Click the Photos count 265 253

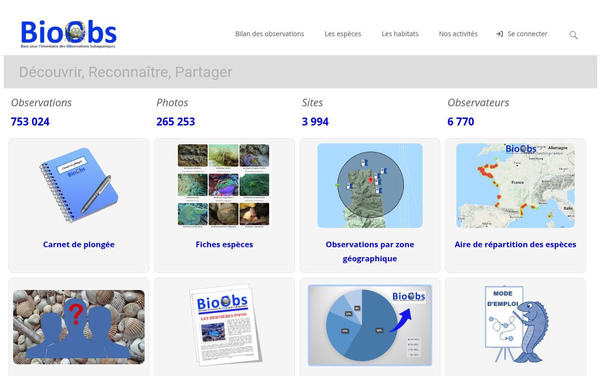[x=176, y=122]
